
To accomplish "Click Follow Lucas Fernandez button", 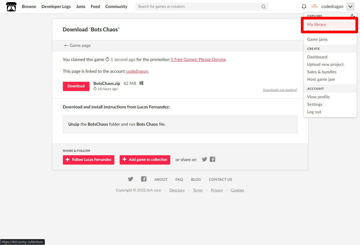I will [88, 160].
